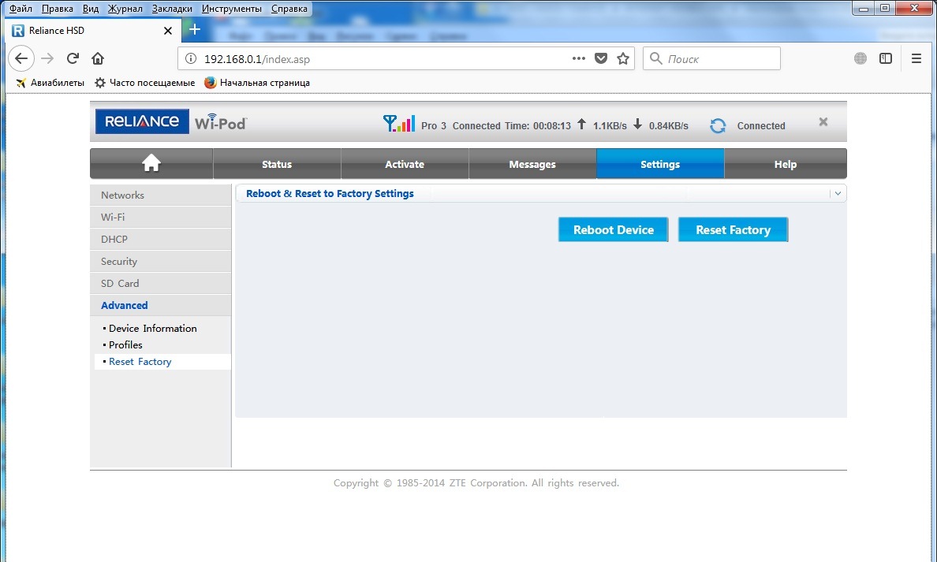This screenshot has width=937, height=562.
Task: Open page actions three-dot menu
Action: click(578, 58)
